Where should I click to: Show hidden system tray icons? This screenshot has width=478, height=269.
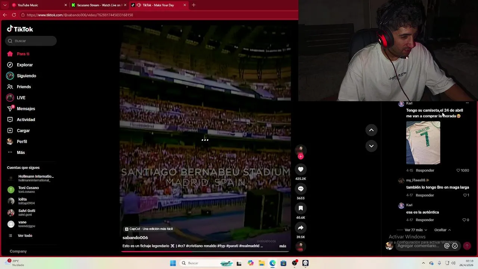tap(423, 263)
